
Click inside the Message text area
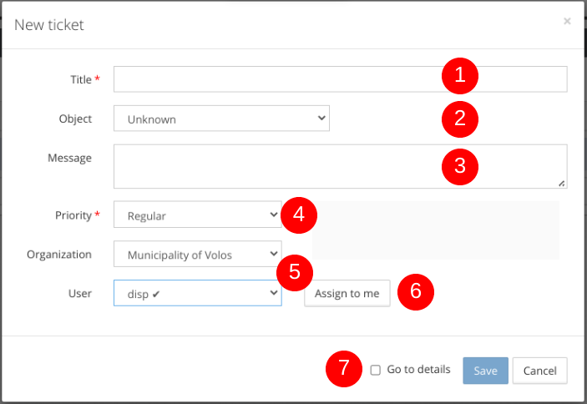point(276,166)
